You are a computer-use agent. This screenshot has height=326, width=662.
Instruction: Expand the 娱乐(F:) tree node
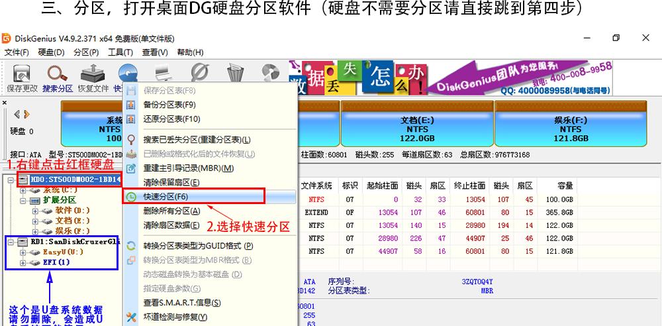tap(36, 231)
